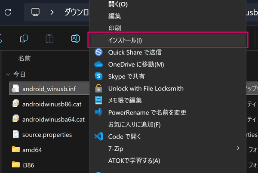Expand the 7-Zip submenu arrow
The height and width of the screenshot is (173, 258).
pyautogui.click(x=238, y=148)
